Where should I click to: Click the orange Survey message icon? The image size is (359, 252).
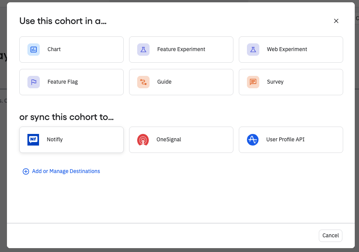253,82
